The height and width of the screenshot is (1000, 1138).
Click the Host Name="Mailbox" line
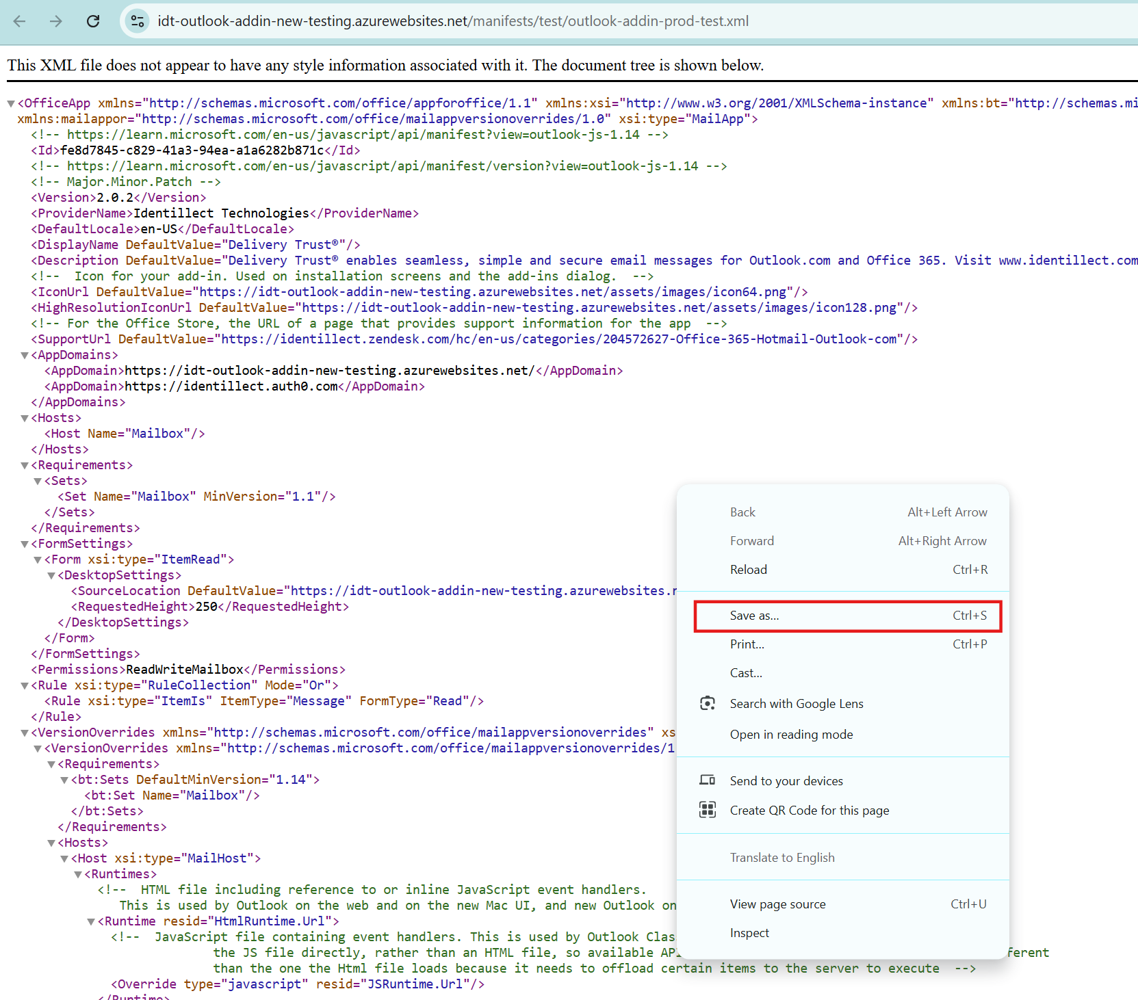click(125, 434)
